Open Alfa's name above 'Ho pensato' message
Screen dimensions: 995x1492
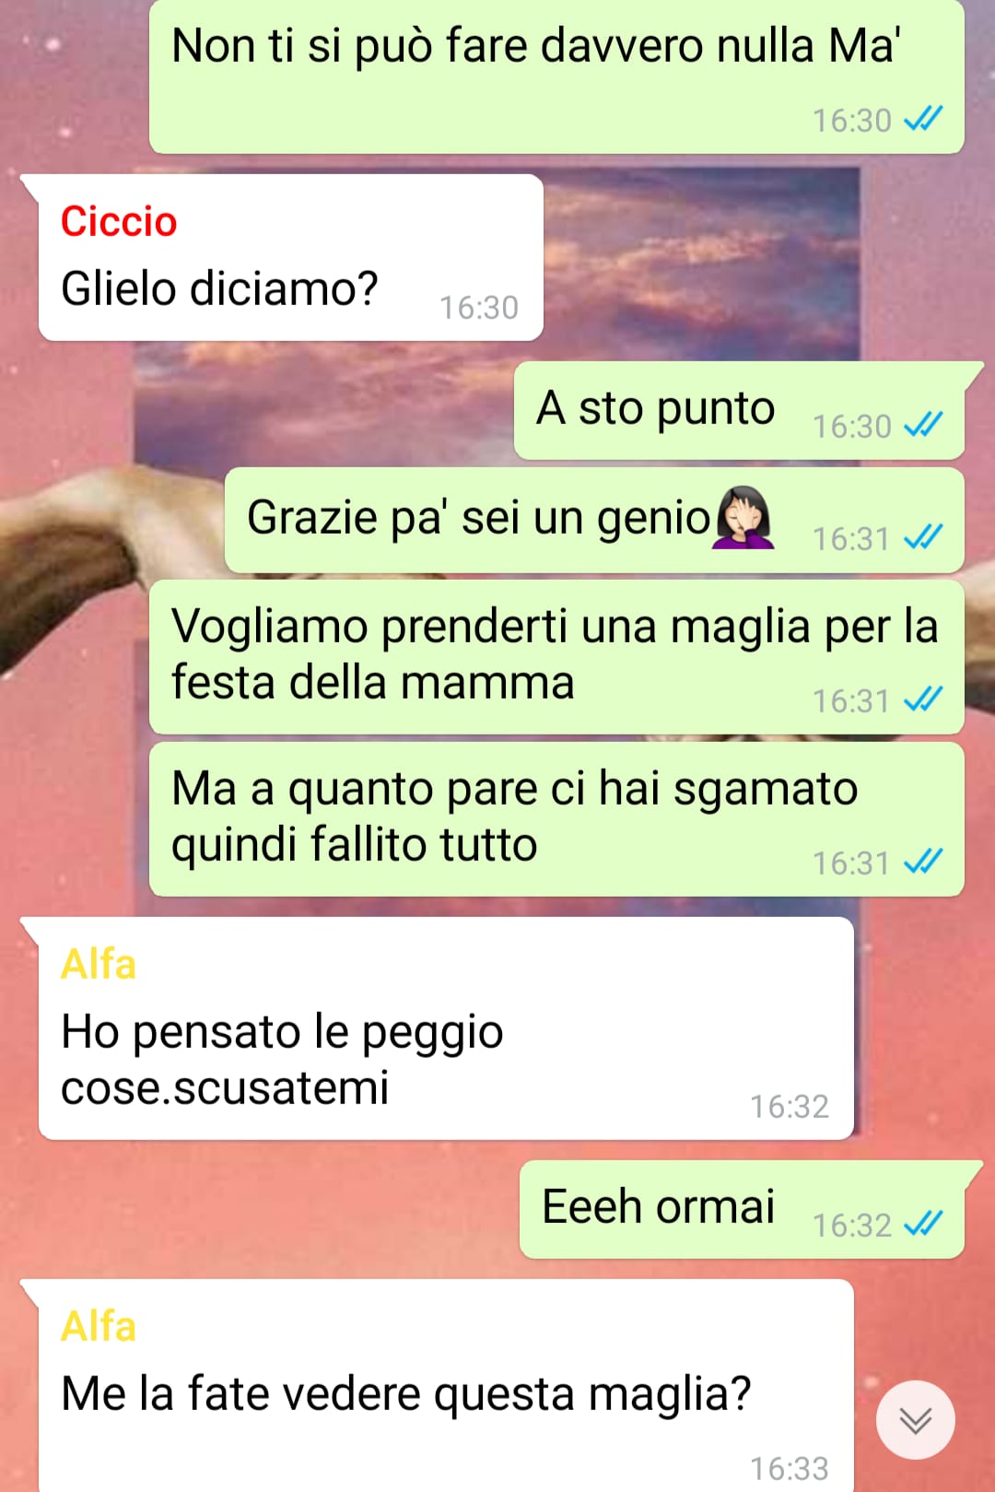[99, 965]
